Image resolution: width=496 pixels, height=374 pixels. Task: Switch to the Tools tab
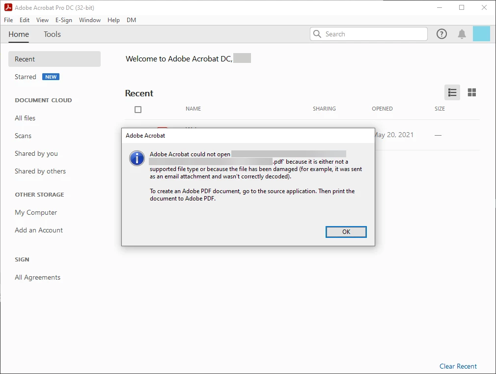pyautogui.click(x=52, y=34)
